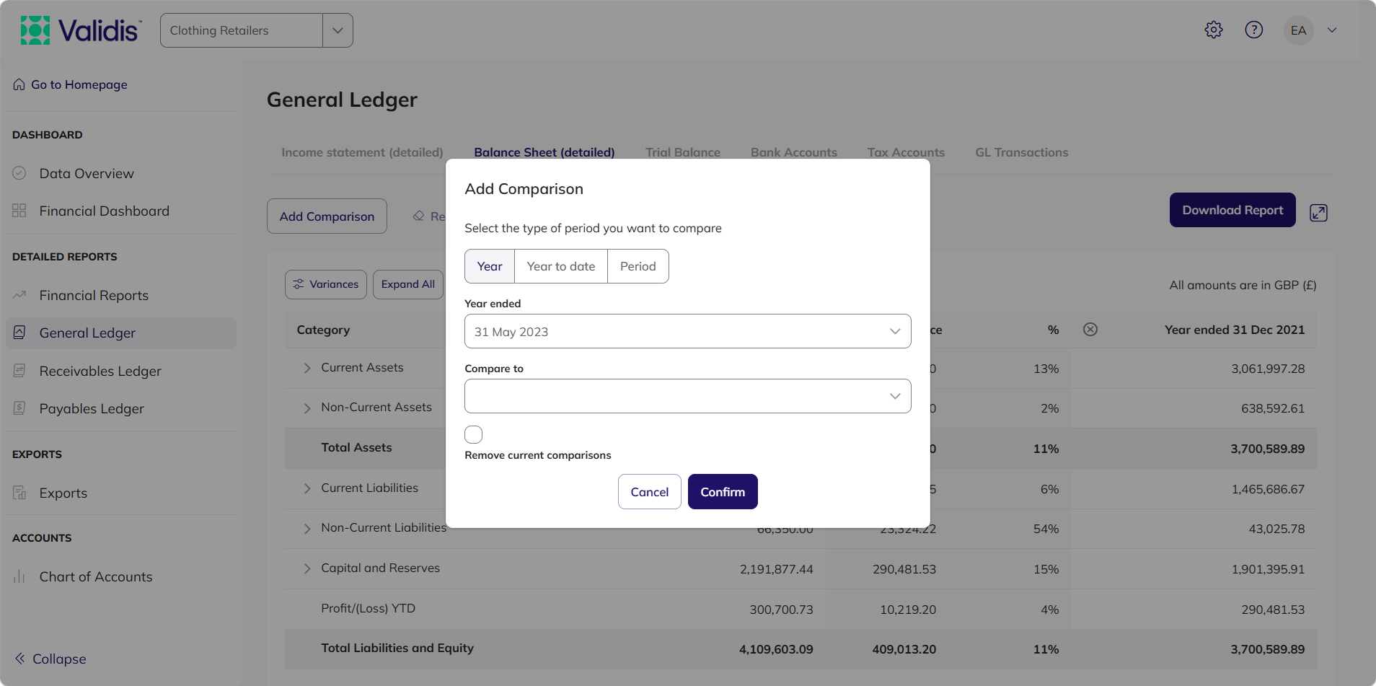Click the Go to Homepage house icon
1376x686 pixels.
pyautogui.click(x=19, y=84)
